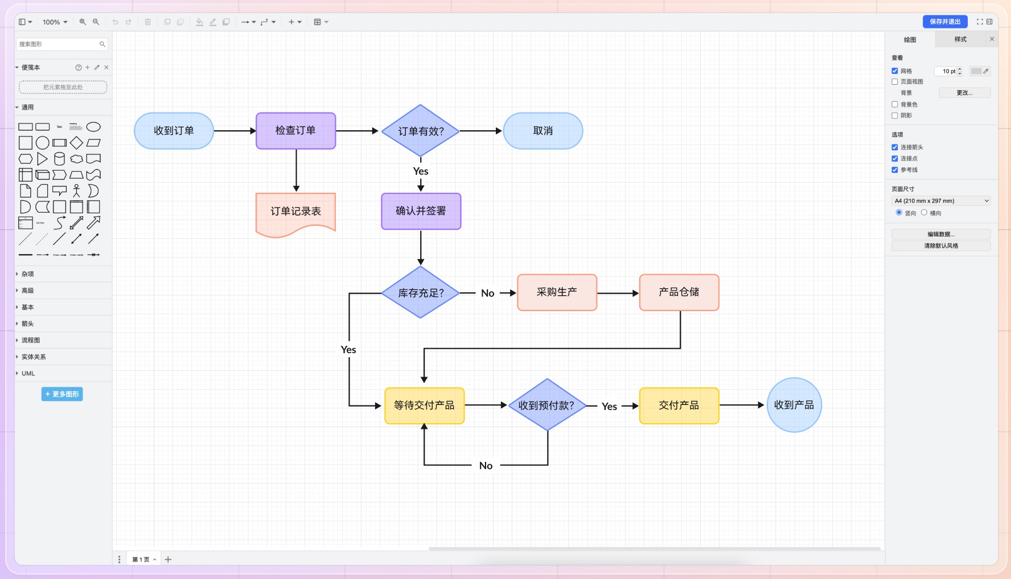Select the ellipse shape from 通用 palette
Viewport: 1011px width, 579px height.
coord(93,127)
